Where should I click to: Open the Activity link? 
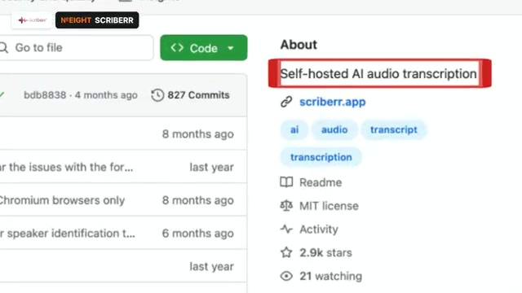pos(319,230)
